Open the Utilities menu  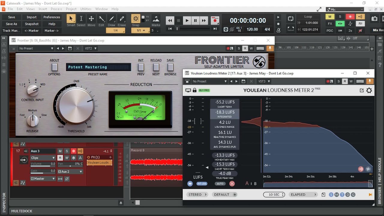point(86,9)
